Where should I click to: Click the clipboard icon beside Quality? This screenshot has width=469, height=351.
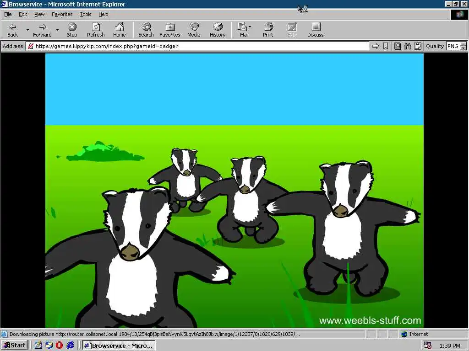(x=418, y=46)
